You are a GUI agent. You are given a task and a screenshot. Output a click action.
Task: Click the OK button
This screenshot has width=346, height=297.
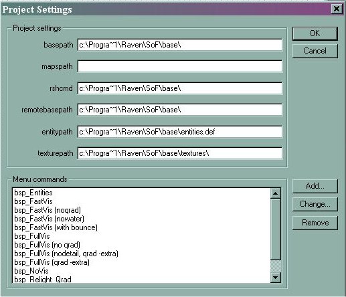[315, 33]
